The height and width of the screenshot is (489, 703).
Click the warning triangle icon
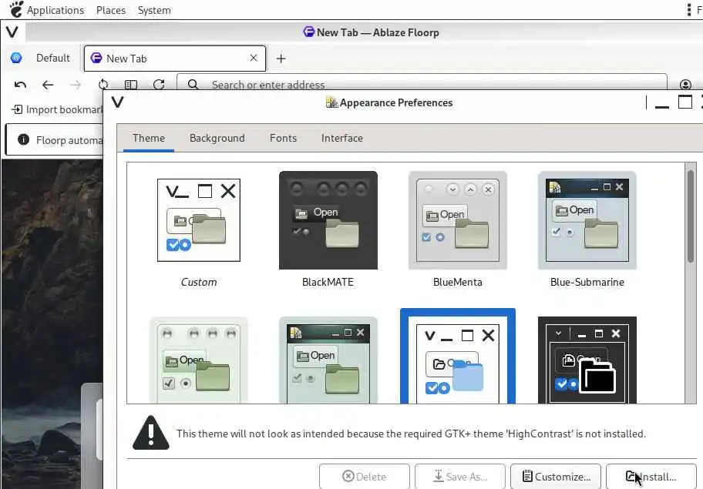click(x=150, y=433)
